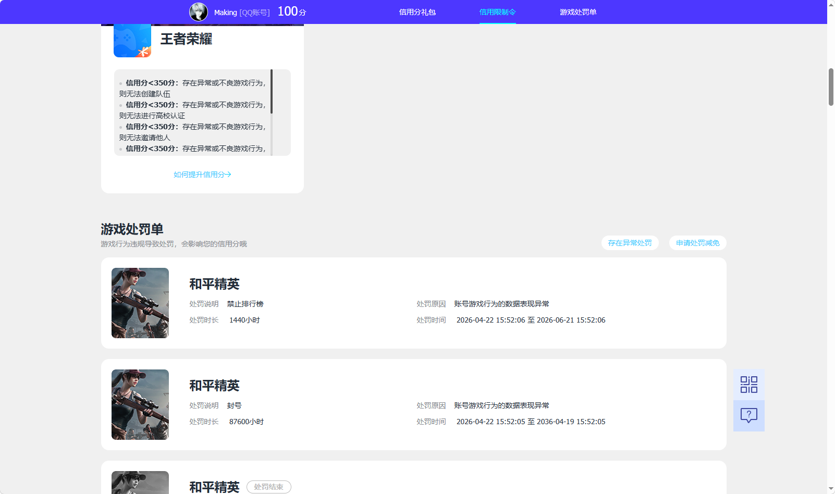Click the 和平精英 title beside 处罚结束

point(214,487)
